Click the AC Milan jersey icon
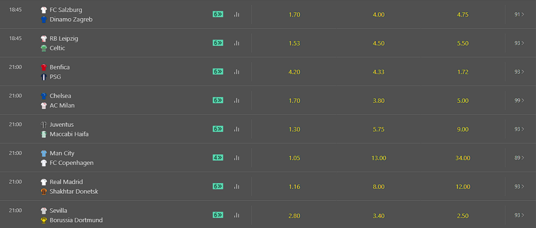The height and width of the screenshot is (228, 536). (44, 105)
